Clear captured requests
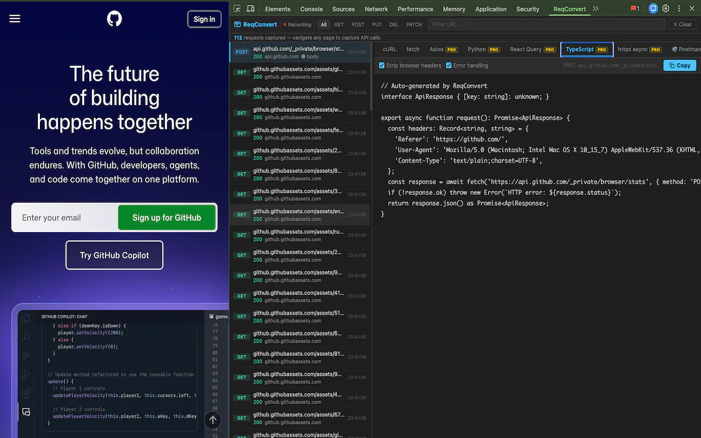 682,25
